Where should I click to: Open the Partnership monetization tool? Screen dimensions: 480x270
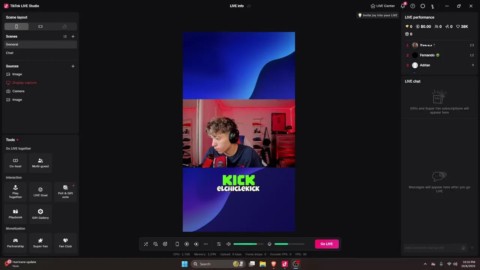pyautogui.click(x=15, y=243)
